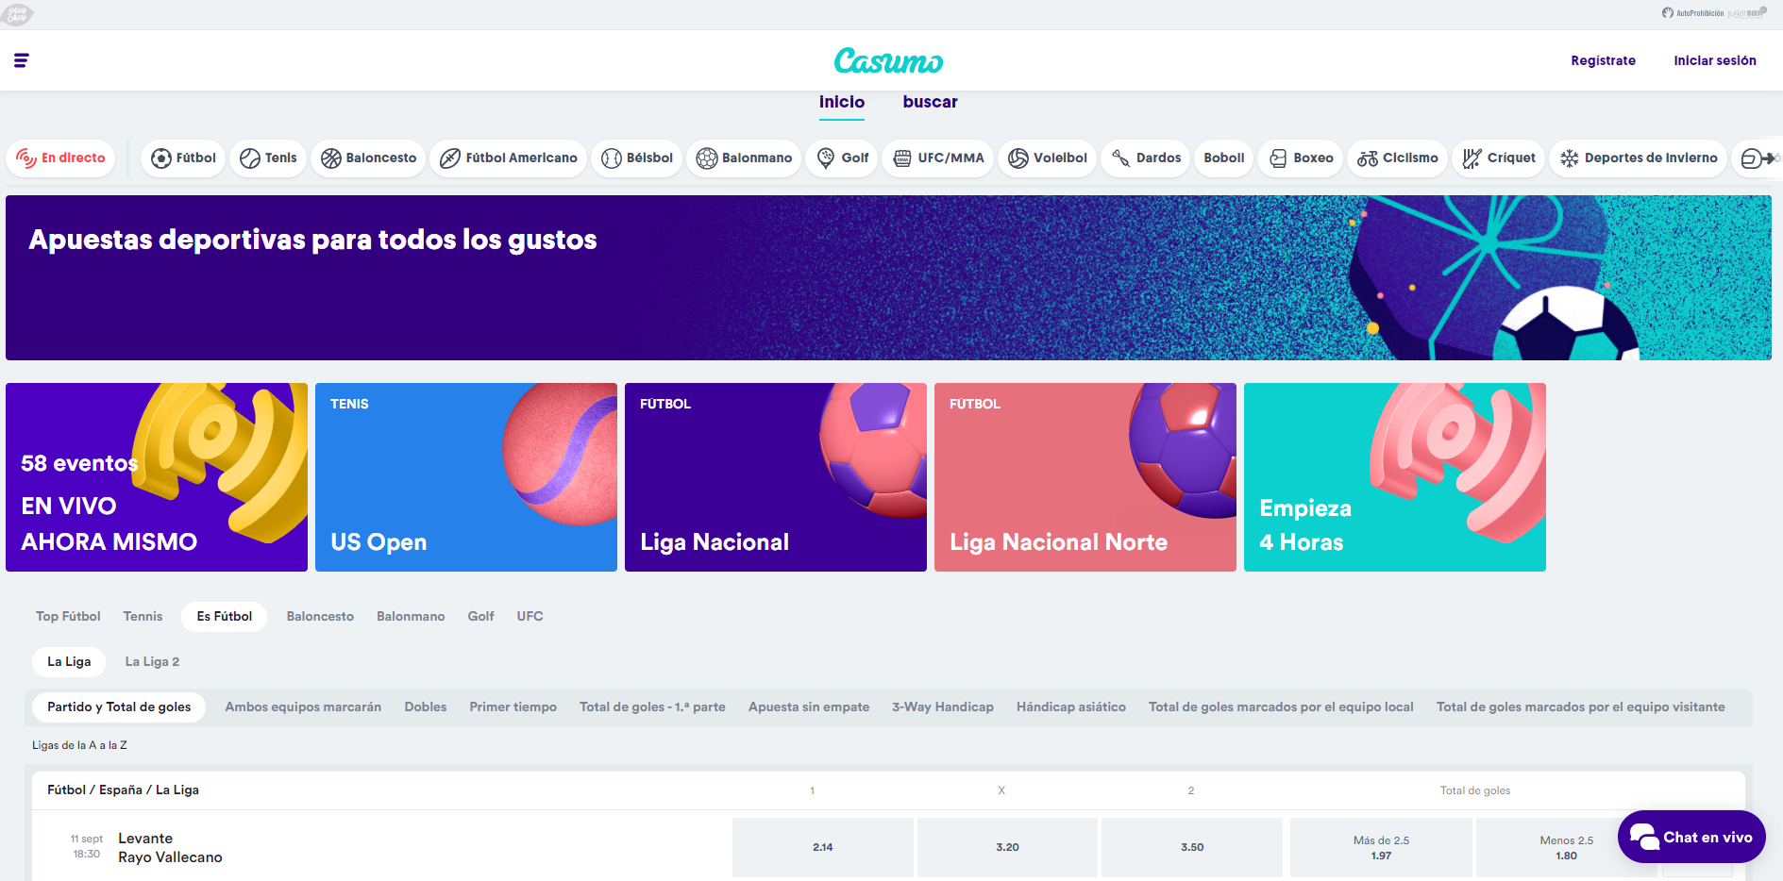Select the UFC category tab
The height and width of the screenshot is (881, 1783).
coord(530,617)
